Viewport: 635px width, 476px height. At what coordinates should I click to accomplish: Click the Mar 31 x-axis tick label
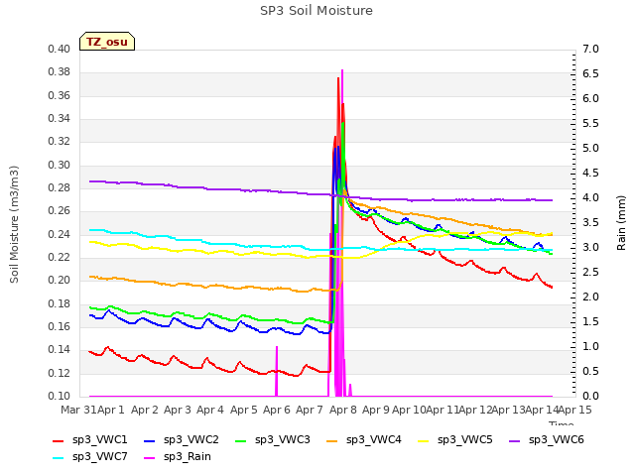coord(79,410)
